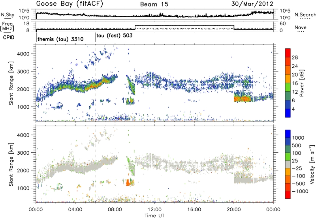
Task: Click the 'Power [dB]' color bar label
Action: coord(302,83)
